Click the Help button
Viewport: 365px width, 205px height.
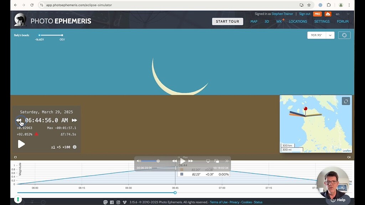point(338,200)
